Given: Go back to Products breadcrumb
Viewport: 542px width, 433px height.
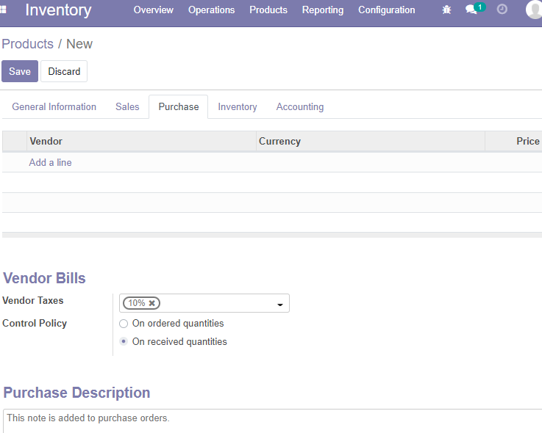Looking at the screenshot, I should tap(28, 44).
